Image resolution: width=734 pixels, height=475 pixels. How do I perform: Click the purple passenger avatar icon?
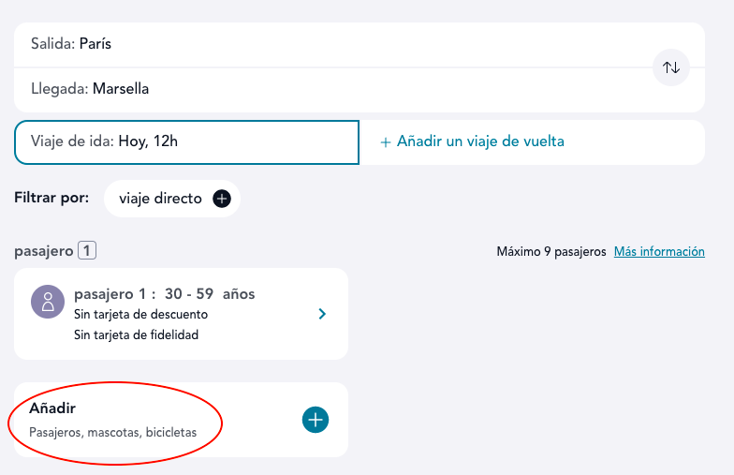(48, 302)
